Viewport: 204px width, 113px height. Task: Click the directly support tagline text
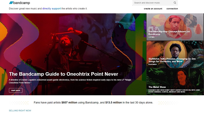coord(52,9)
